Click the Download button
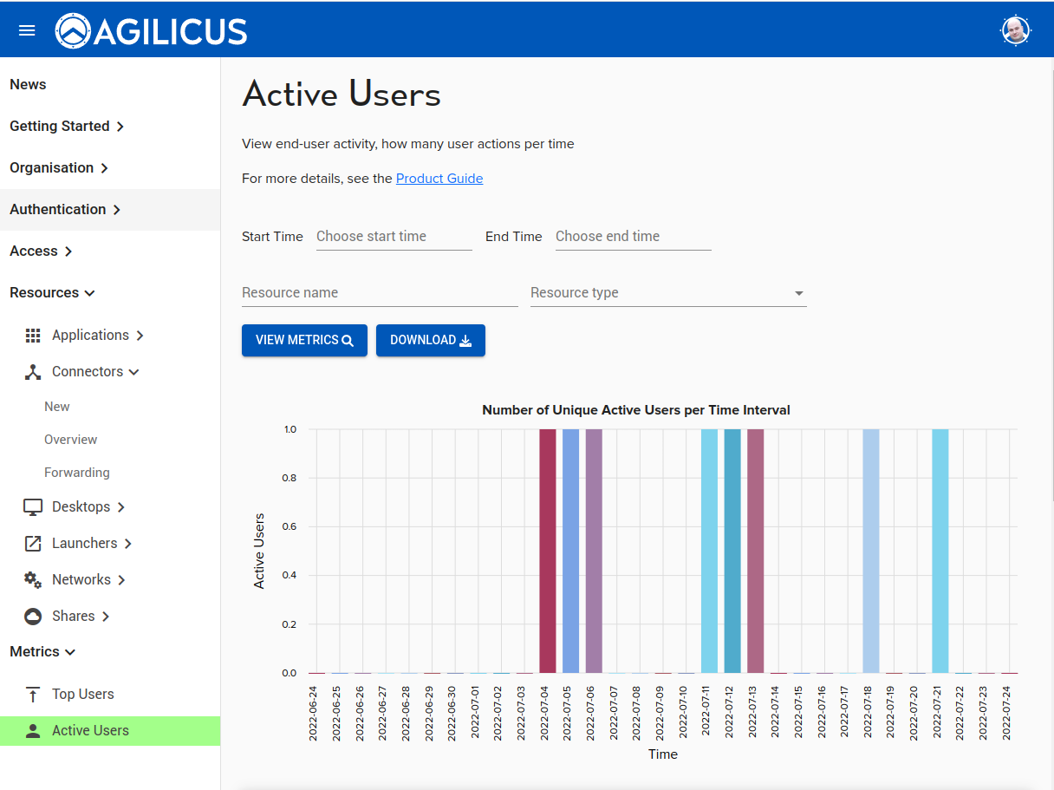Image resolution: width=1054 pixels, height=790 pixels. tap(430, 341)
